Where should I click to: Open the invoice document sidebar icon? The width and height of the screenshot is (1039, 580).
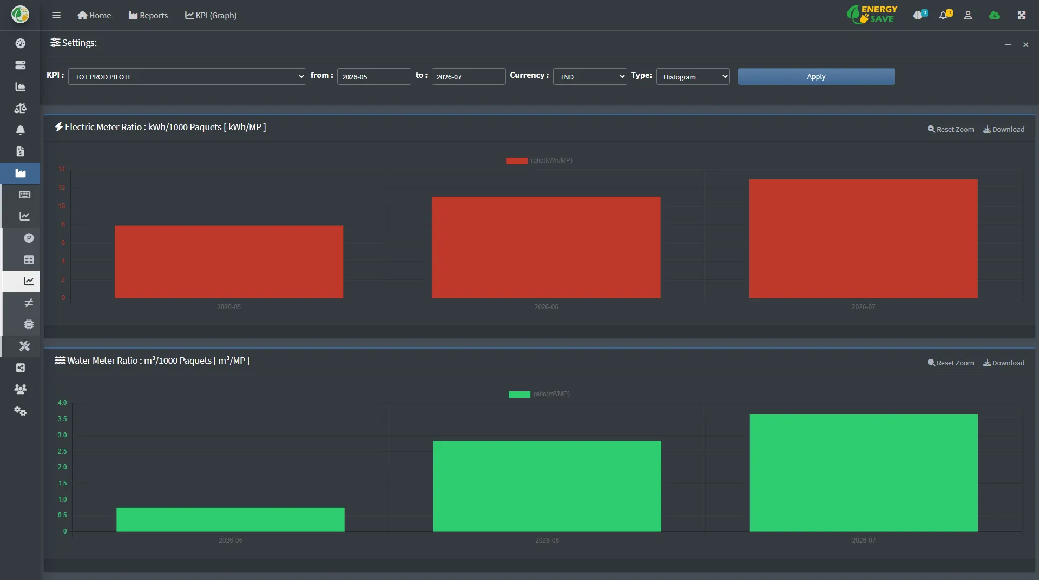pyautogui.click(x=21, y=151)
